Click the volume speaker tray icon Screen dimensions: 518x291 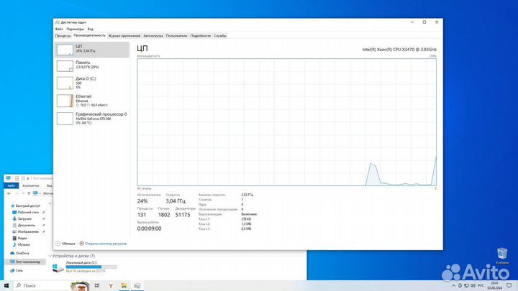pyautogui.click(x=473, y=285)
